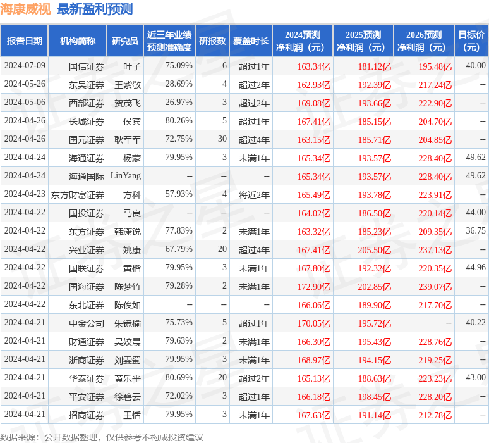Viewport: 489px width, 443px height.
Task: Select accuracy value 75.09%
Action: click(179, 66)
